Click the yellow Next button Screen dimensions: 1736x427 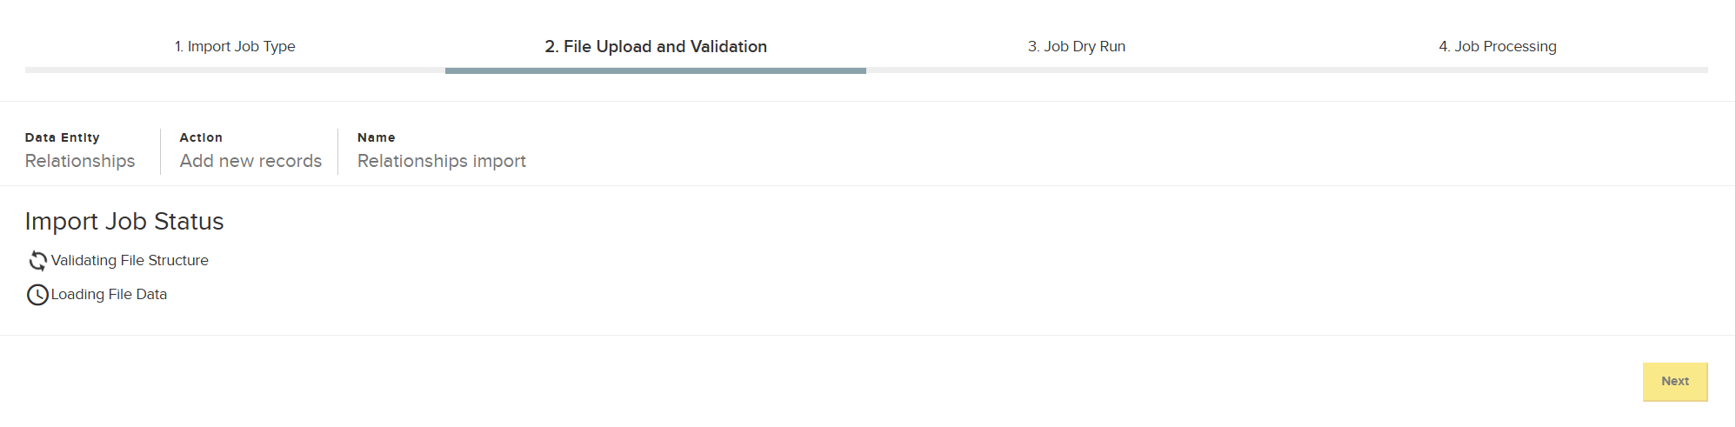1675,382
